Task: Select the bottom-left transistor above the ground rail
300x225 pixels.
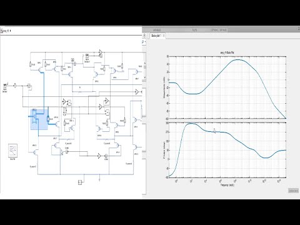Action: click(x=36, y=152)
